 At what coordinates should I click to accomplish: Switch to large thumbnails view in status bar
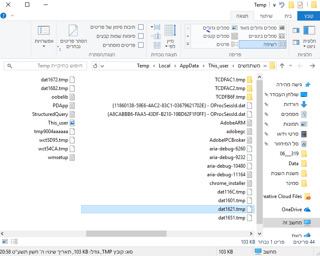[5, 241]
